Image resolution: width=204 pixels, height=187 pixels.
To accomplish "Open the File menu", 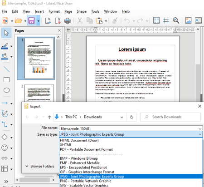I will (5, 11).
